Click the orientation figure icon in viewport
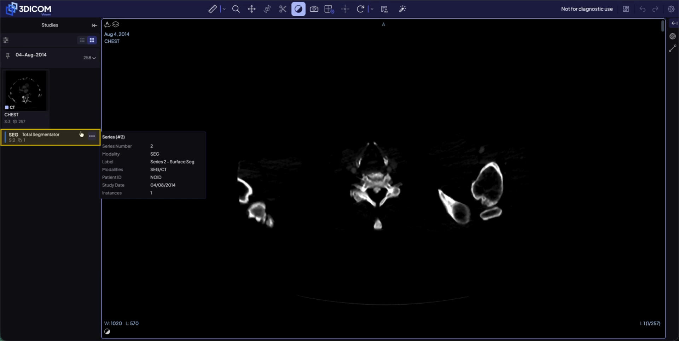This screenshot has height=341, width=679. pos(108,24)
